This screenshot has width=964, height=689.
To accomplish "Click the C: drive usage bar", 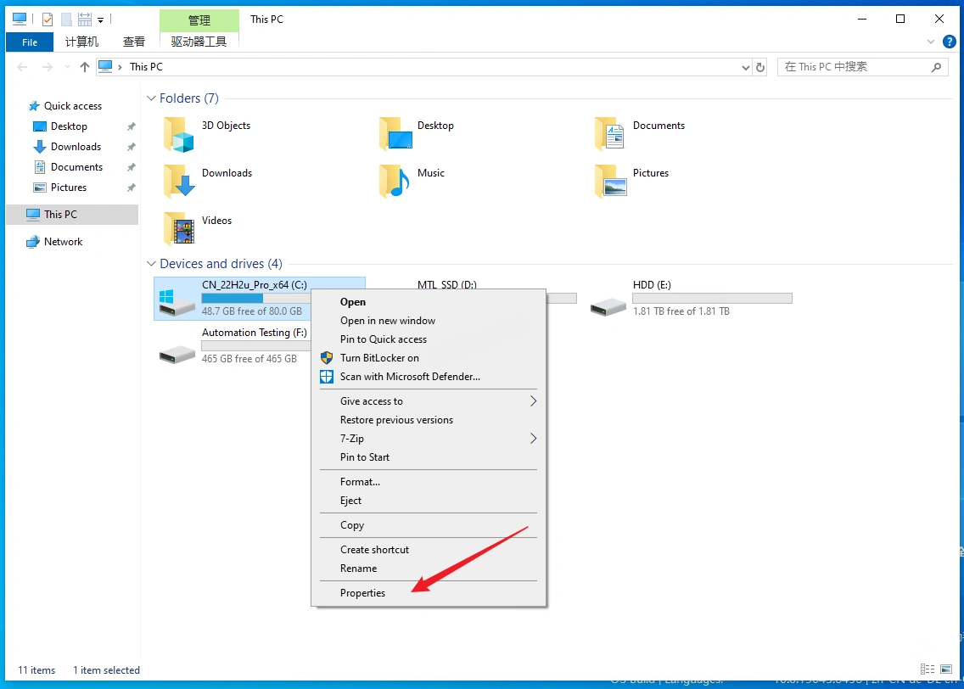I will click(x=256, y=298).
